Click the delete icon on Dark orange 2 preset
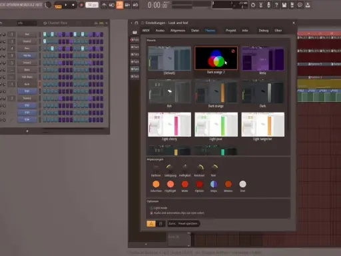Viewport: 341px width, 256px height. 233,51
